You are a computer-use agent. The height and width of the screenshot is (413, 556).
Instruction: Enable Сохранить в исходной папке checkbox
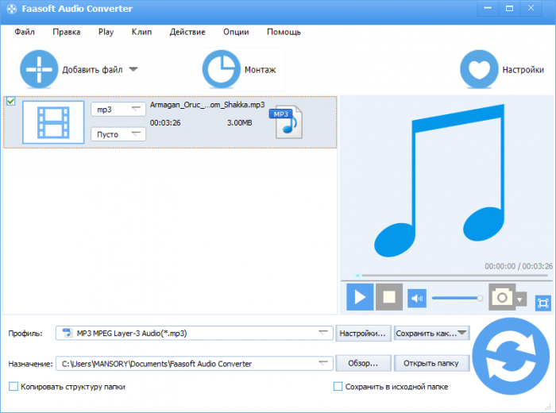click(x=338, y=387)
